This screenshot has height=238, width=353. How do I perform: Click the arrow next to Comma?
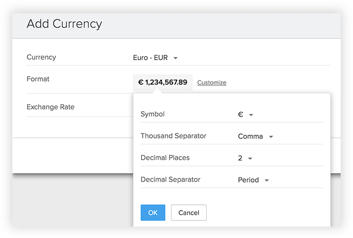point(271,137)
